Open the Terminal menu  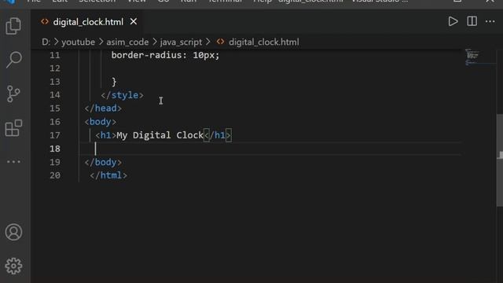226,2
